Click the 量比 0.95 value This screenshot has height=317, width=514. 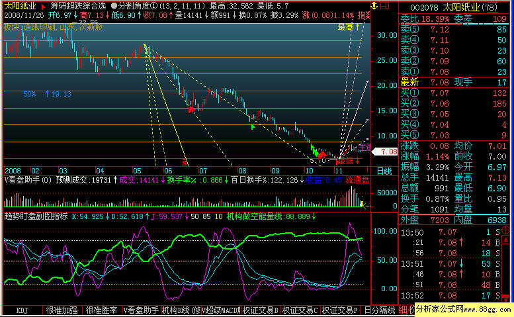[497, 199]
